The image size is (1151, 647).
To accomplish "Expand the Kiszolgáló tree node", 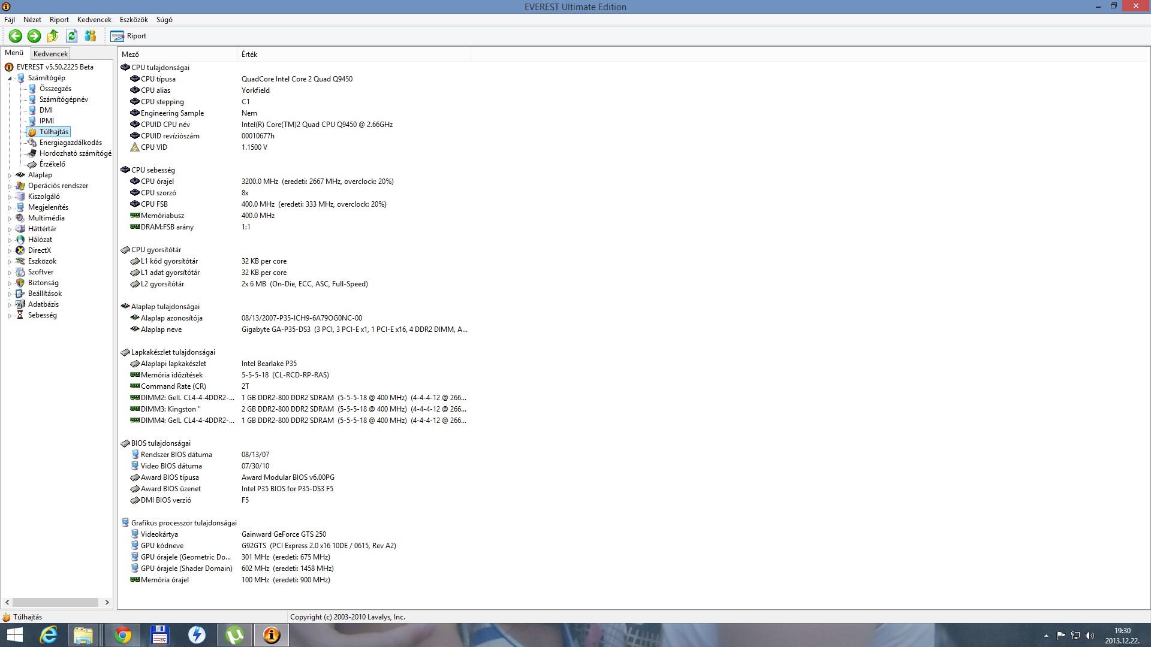I will pyautogui.click(x=10, y=196).
